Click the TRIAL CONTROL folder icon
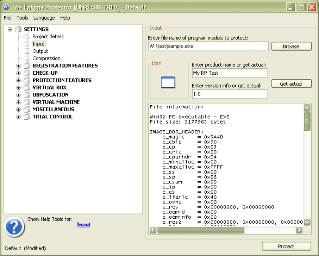Screen dimensions: 319x256 point(27,117)
